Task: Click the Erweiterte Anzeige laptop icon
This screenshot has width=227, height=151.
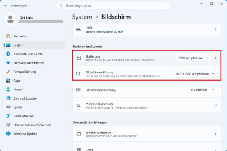Action: 79,134
